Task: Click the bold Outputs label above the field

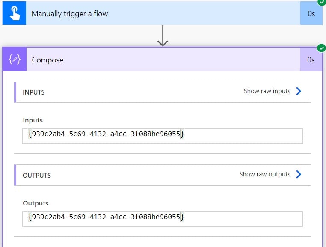Action: click(36, 203)
